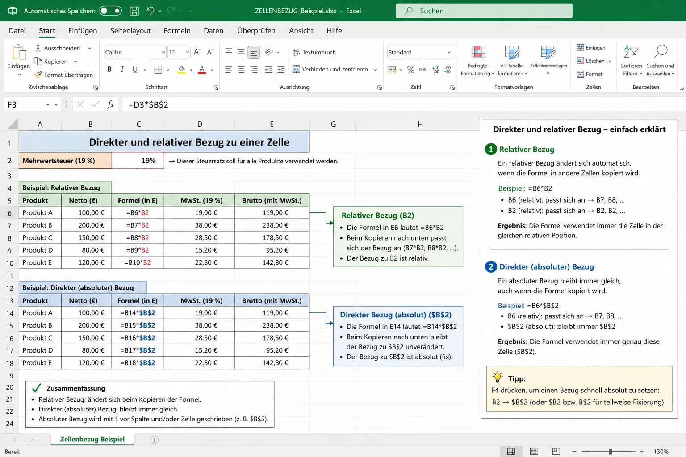Click the Textumbruch wrap text icon

pos(296,52)
